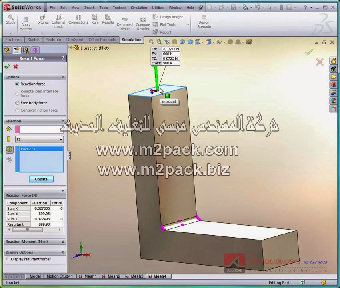Show Deformed Result
The height and width of the screenshot is (288, 340).
(x=124, y=24)
